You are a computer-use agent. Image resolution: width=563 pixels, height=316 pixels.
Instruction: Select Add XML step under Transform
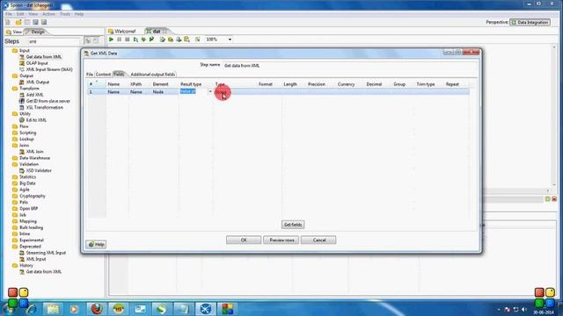[x=34, y=95]
